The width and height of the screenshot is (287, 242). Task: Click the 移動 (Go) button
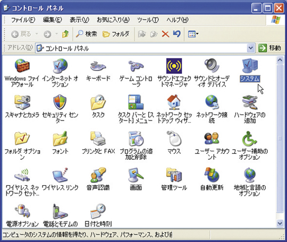(269, 48)
